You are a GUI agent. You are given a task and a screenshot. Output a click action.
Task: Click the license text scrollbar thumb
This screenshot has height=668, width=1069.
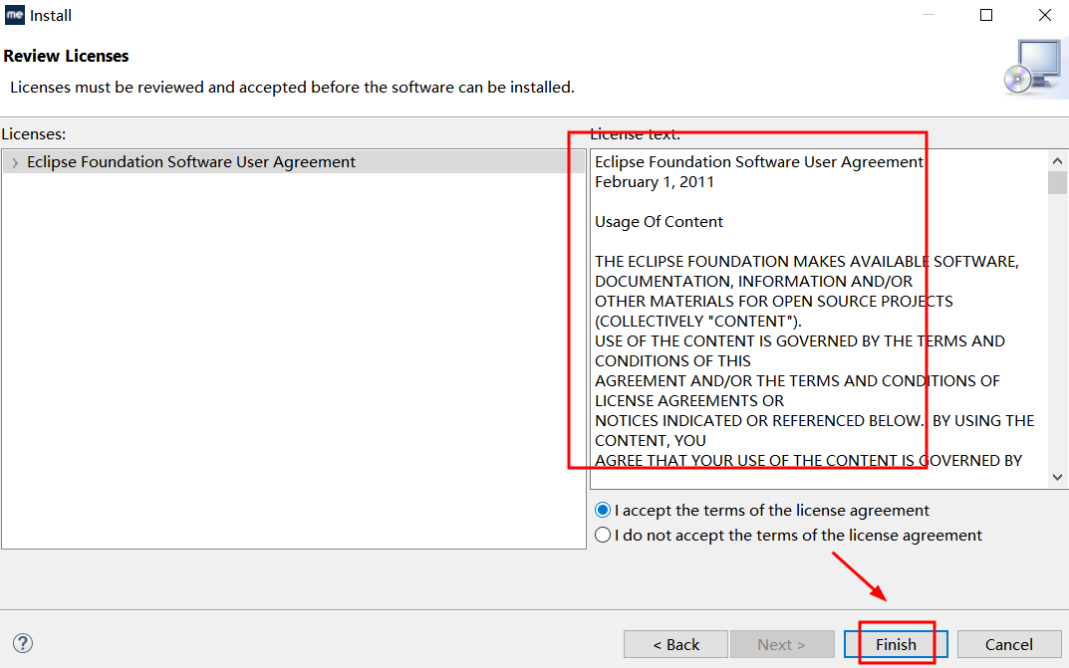click(1057, 183)
